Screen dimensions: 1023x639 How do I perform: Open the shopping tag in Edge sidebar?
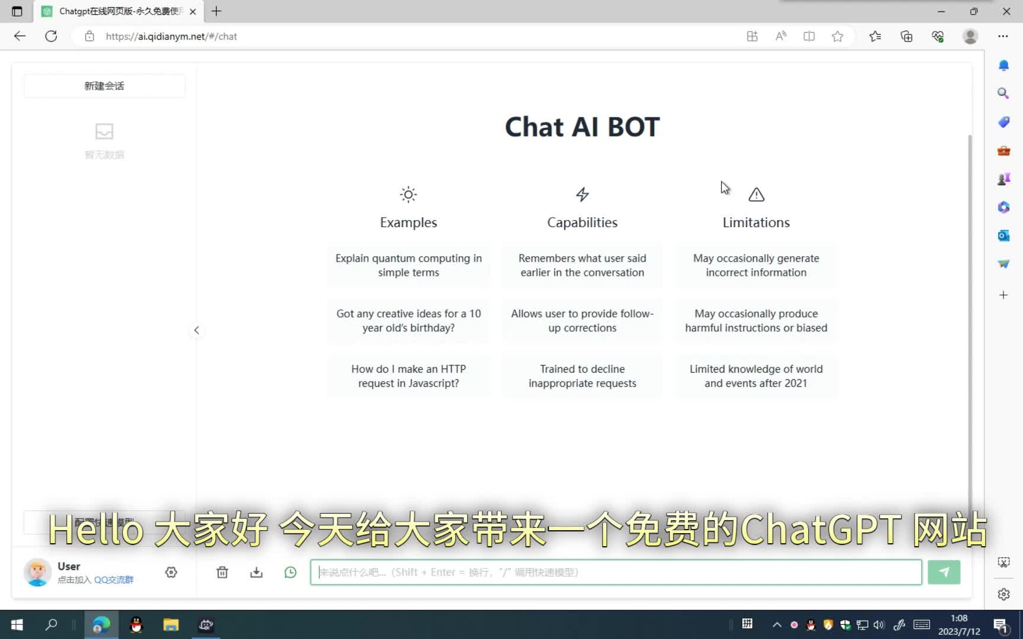point(1003,122)
